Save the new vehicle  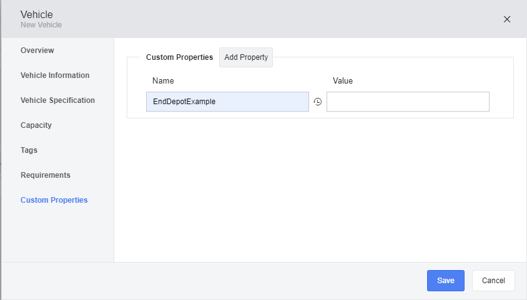tap(446, 281)
